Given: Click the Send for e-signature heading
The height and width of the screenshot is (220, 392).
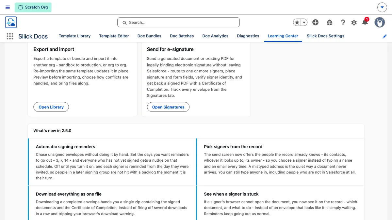Looking at the screenshot, I should 170,49.
